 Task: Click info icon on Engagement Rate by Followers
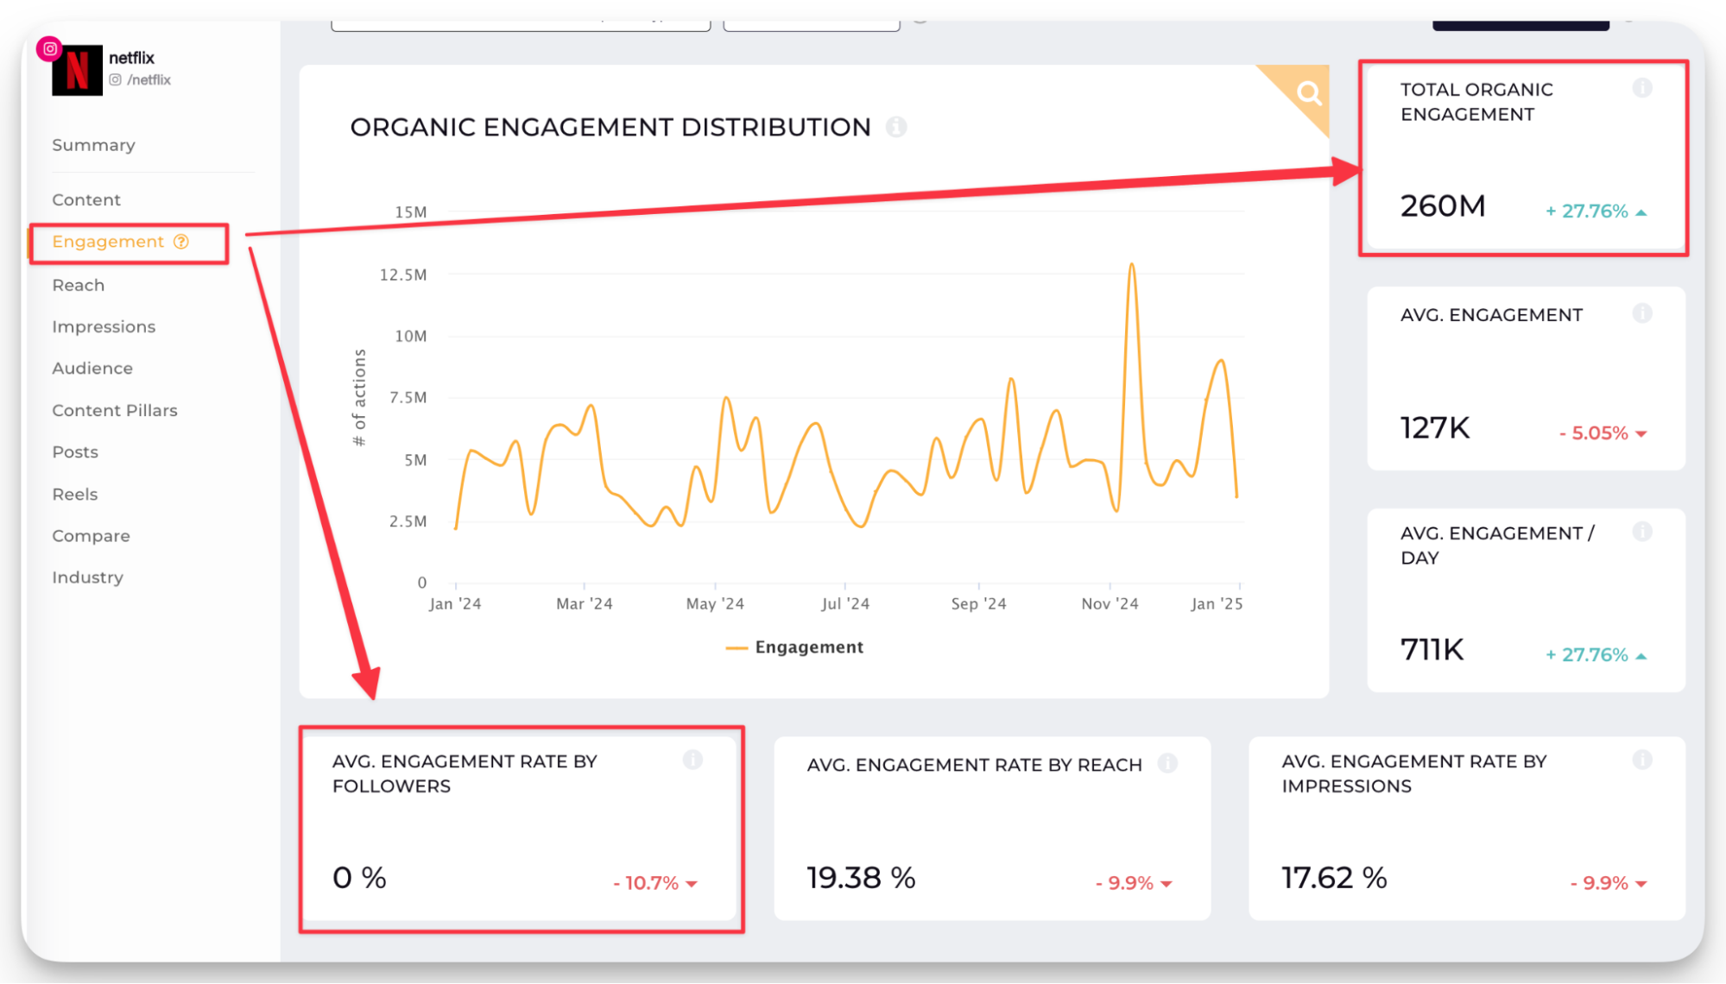(692, 760)
